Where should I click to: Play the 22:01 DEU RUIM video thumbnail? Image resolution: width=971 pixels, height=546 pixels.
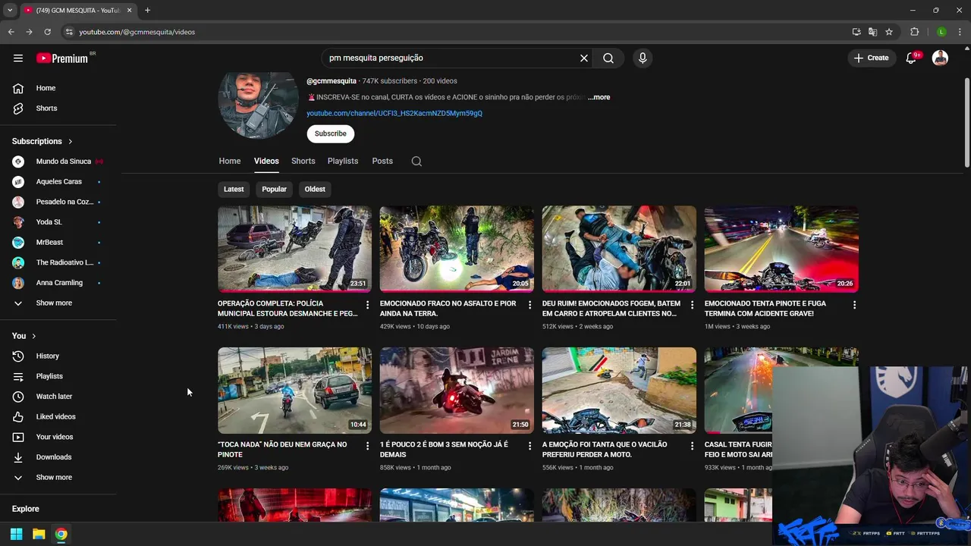click(x=619, y=249)
